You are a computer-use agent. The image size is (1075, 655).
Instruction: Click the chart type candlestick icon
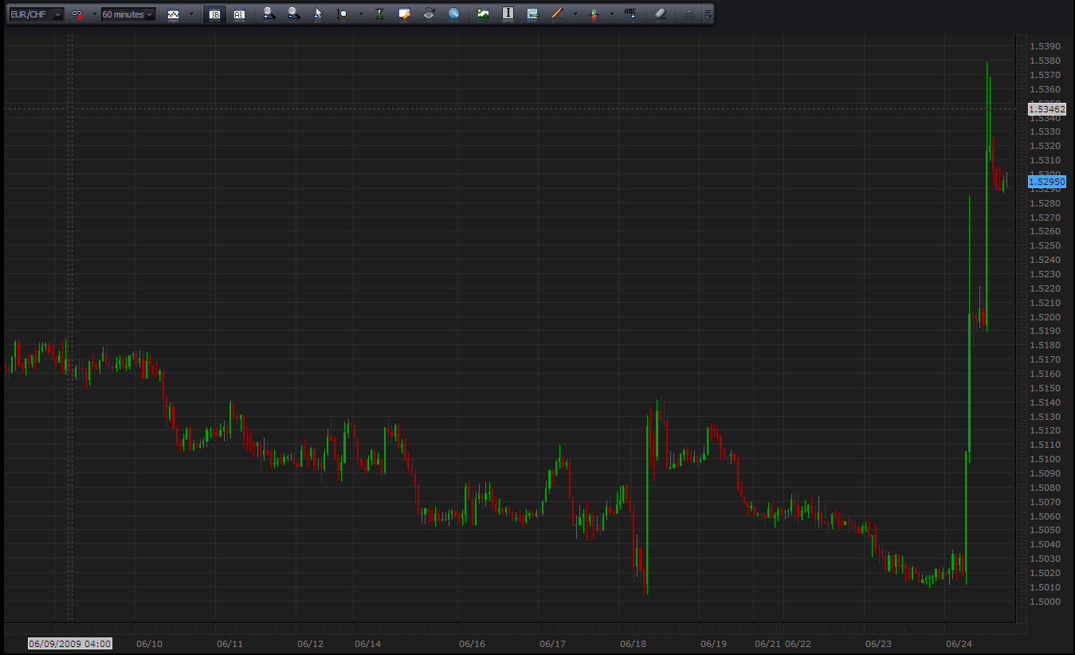pyautogui.click(x=173, y=14)
